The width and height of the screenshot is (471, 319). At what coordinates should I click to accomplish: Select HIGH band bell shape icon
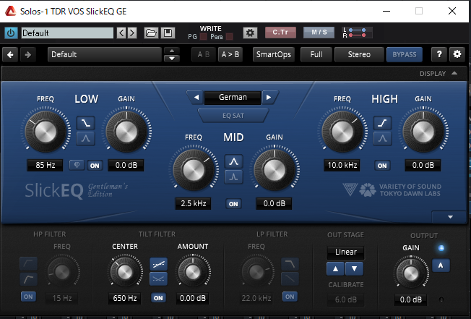pyautogui.click(x=382, y=138)
